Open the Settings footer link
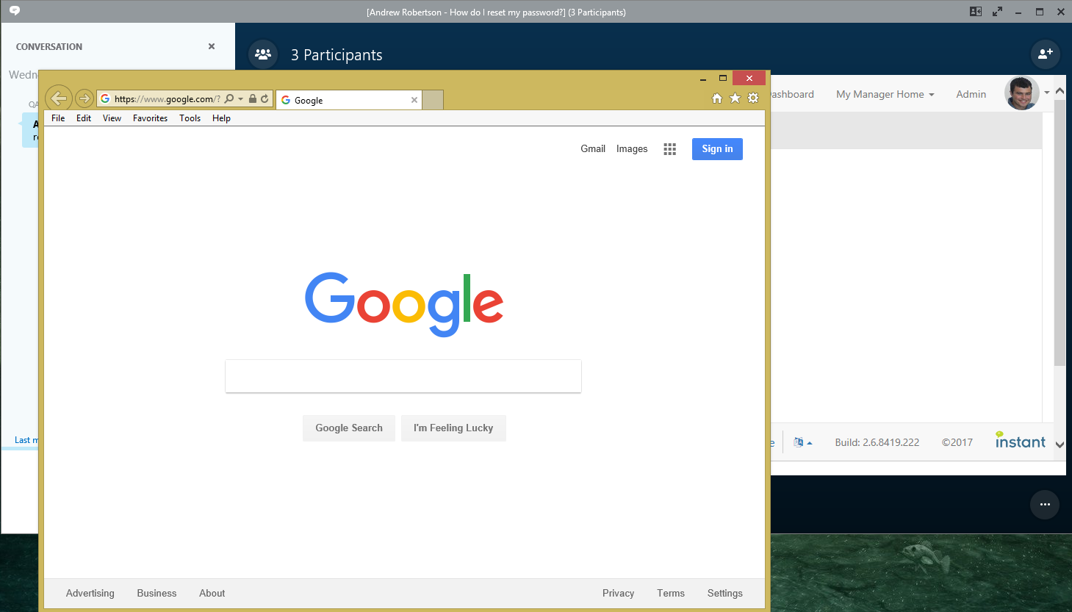1072x612 pixels. point(725,594)
